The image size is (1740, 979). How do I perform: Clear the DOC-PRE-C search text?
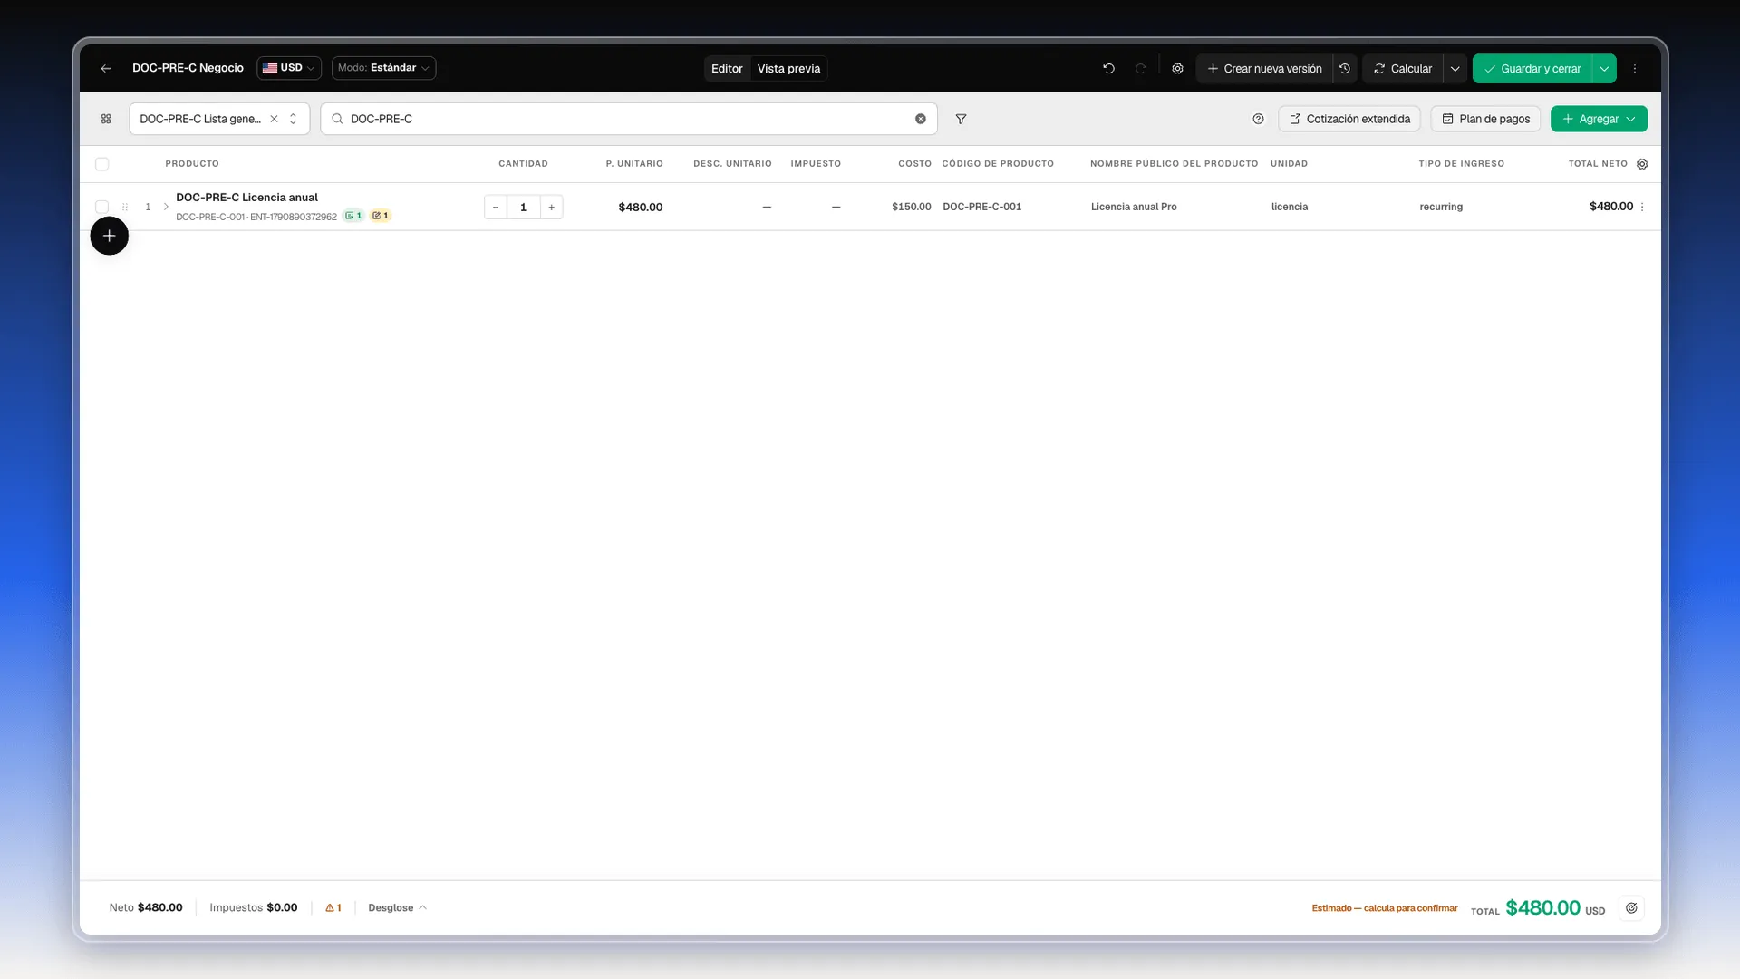(x=920, y=119)
